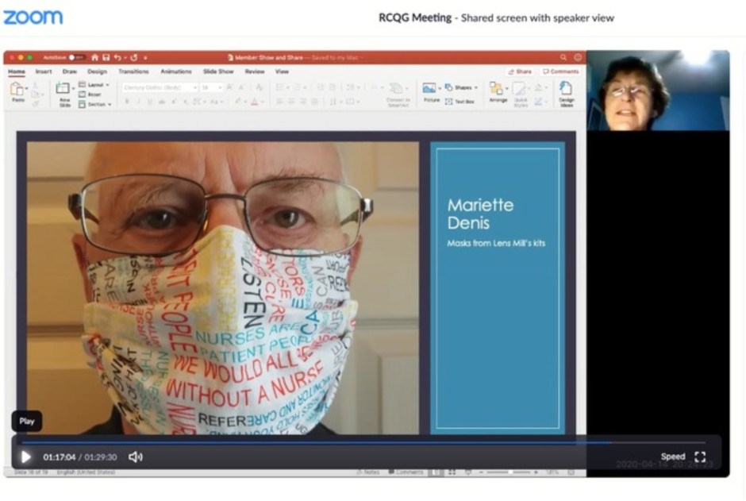Play the recording with the play button
746x501 pixels.
click(25, 457)
